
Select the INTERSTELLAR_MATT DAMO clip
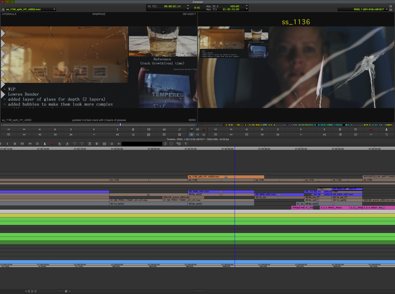379,177
